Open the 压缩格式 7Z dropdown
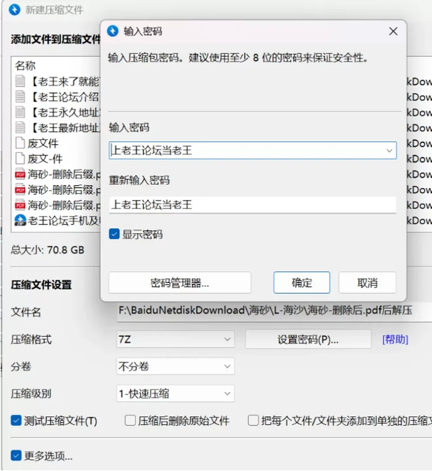 175,339
